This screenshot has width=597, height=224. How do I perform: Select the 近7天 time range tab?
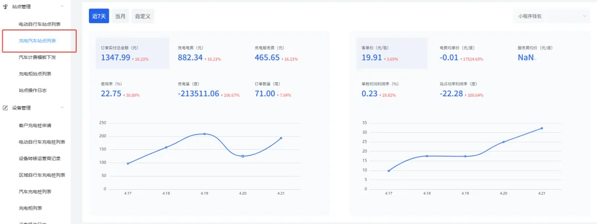point(98,16)
